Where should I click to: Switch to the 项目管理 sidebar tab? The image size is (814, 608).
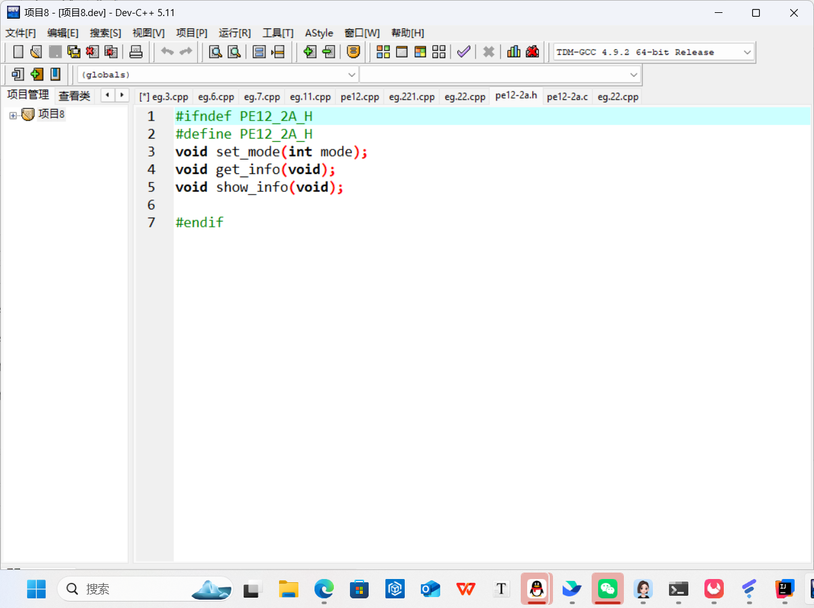click(x=28, y=95)
